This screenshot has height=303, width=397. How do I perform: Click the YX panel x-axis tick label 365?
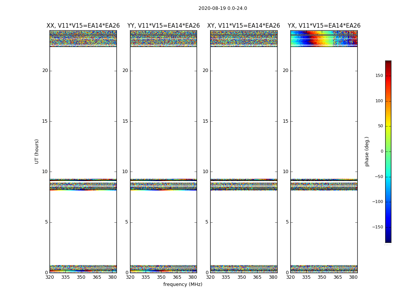coord(338,277)
